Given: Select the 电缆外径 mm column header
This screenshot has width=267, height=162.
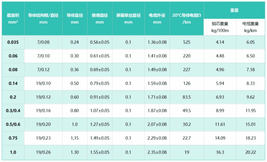Looking at the screenshot, I should [x=157, y=19].
